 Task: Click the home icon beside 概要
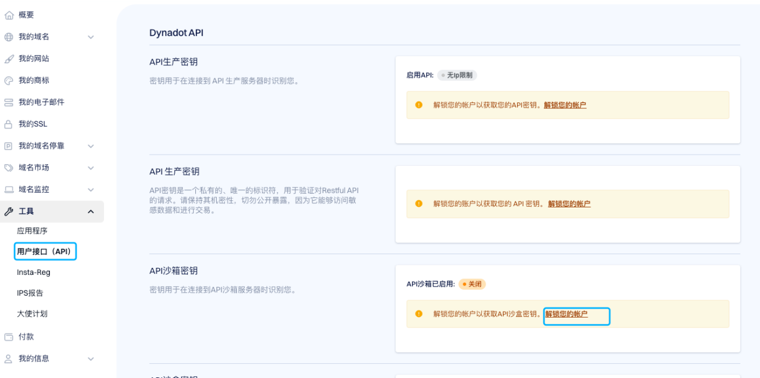[x=9, y=15]
